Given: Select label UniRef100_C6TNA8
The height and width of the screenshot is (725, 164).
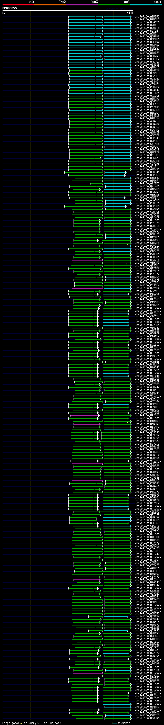Looking at the screenshot, I should [x=147, y=144].
